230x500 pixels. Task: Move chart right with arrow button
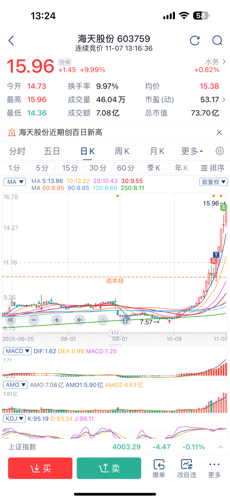click(102, 320)
